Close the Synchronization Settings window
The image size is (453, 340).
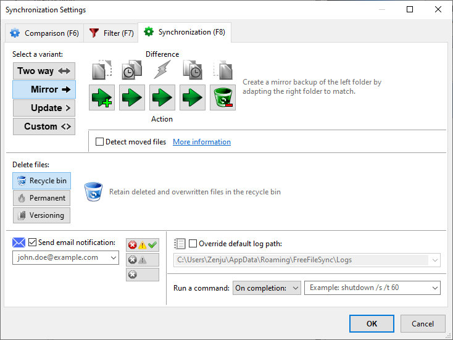coord(438,9)
